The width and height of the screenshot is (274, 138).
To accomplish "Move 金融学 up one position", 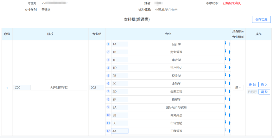I will 230,84.
